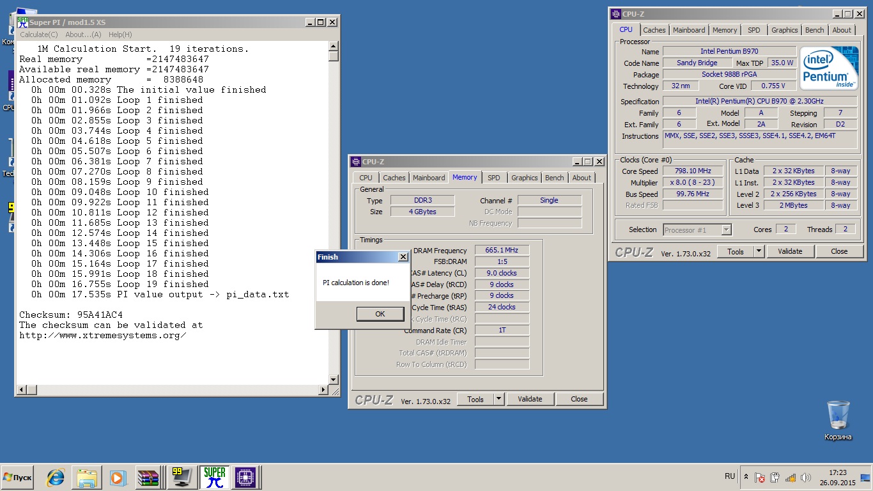Viewport: 873px width, 491px height.
Task: Click Super PI window title bar icon
Action: tap(22, 22)
